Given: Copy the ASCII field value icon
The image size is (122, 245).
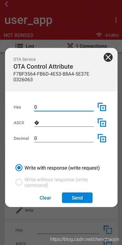Looking at the screenshot, I should 102,122.
